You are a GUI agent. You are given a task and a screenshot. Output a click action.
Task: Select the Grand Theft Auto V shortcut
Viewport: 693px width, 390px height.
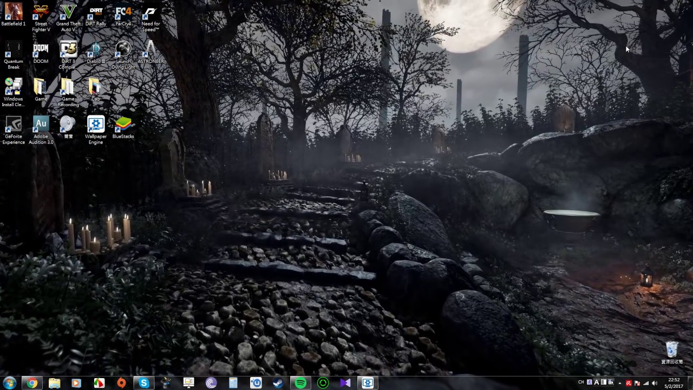click(68, 17)
